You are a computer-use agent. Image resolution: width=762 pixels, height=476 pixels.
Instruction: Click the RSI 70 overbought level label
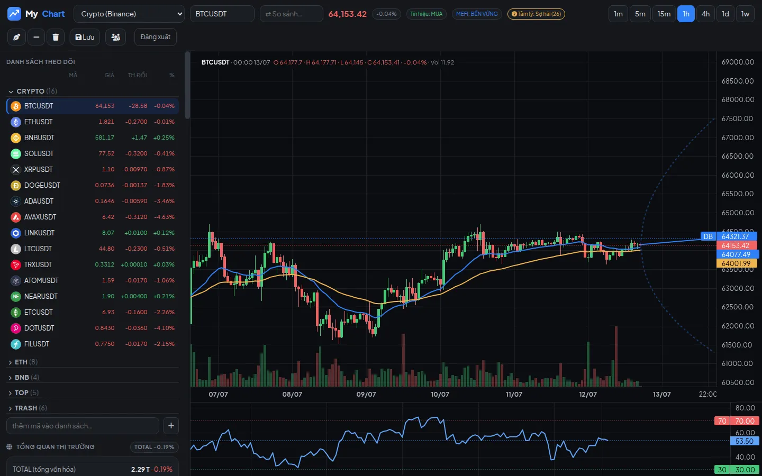pos(737,421)
